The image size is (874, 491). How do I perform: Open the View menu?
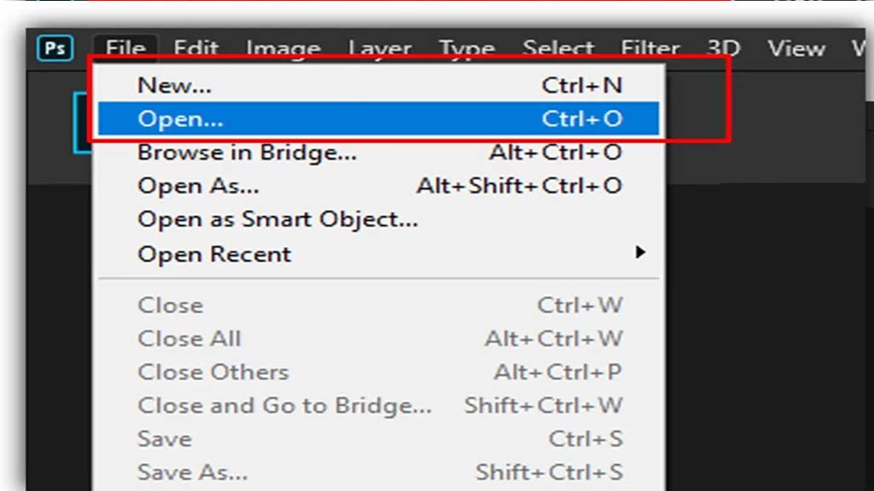tap(795, 49)
